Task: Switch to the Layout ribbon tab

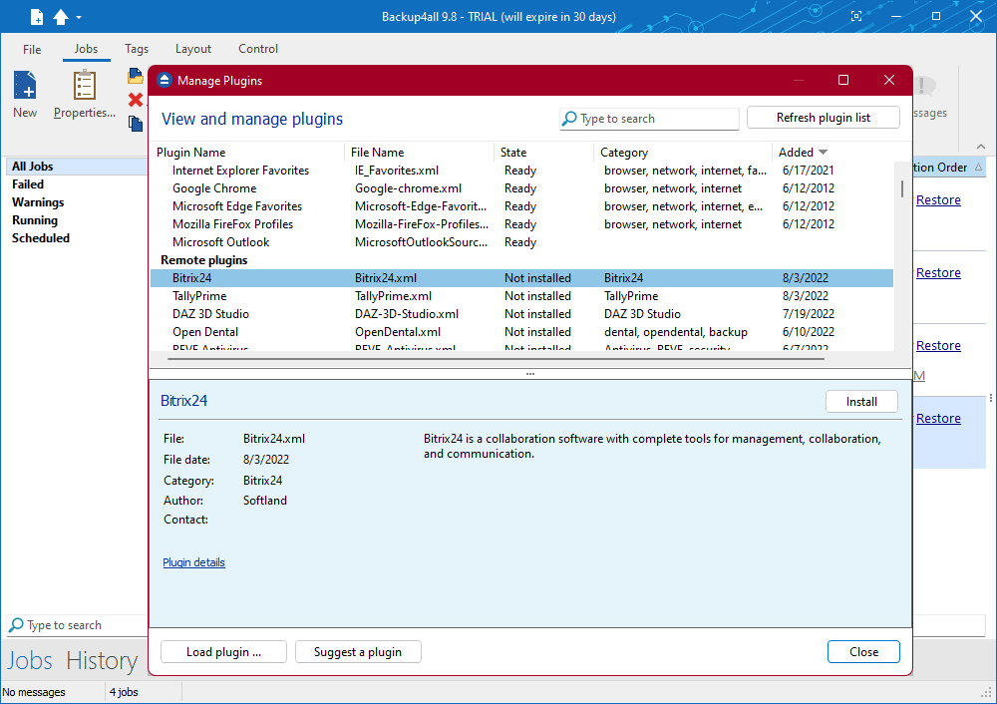Action: (x=193, y=49)
